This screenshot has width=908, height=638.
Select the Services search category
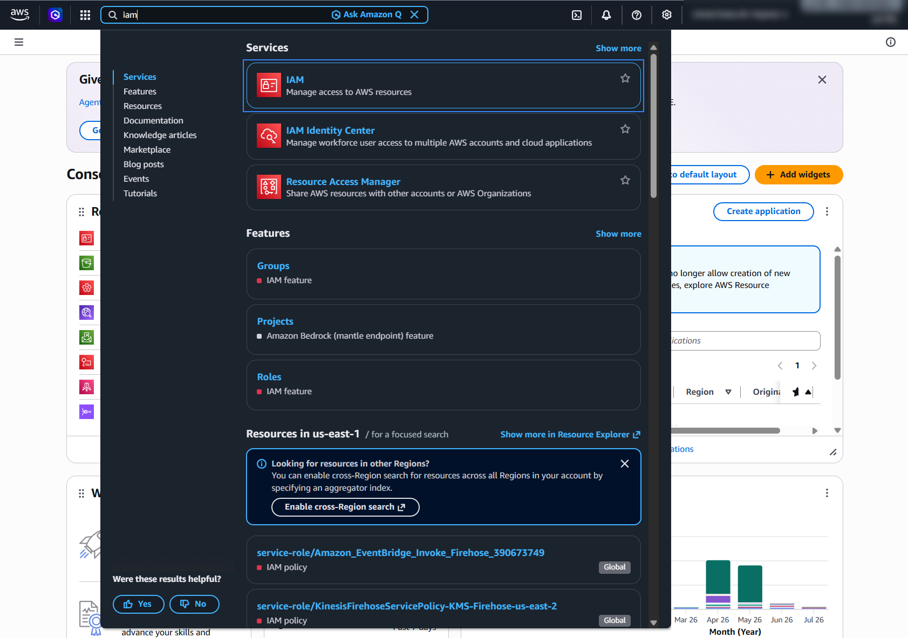(140, 77)
